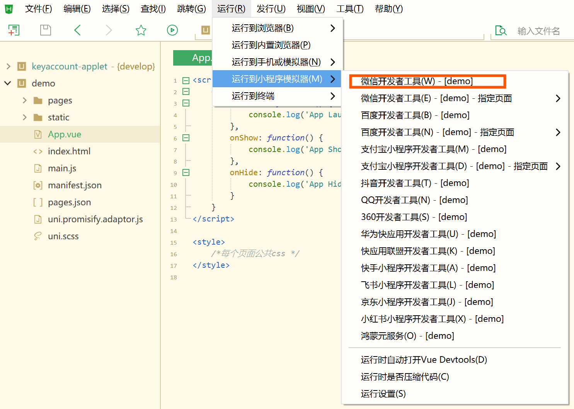Click the uni.scss file icon
The width and height of the screenshot is (574, 409).
point(38,236)
